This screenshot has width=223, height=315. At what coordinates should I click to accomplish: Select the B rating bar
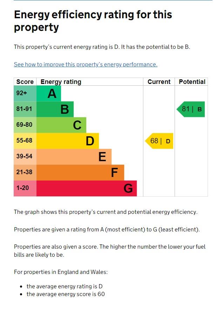click(x=55, y=109)
